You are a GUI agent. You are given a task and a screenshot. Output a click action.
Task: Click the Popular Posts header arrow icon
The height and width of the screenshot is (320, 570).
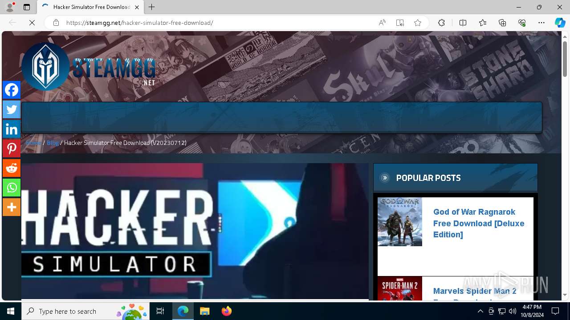(385, 178)
